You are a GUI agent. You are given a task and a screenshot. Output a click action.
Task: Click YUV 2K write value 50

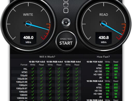pos(107,78)
